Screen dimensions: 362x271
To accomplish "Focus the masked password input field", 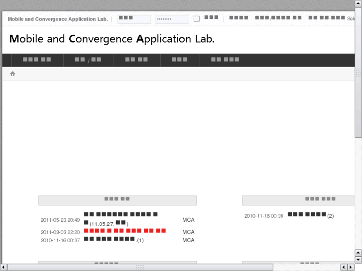I will (172, 19).
